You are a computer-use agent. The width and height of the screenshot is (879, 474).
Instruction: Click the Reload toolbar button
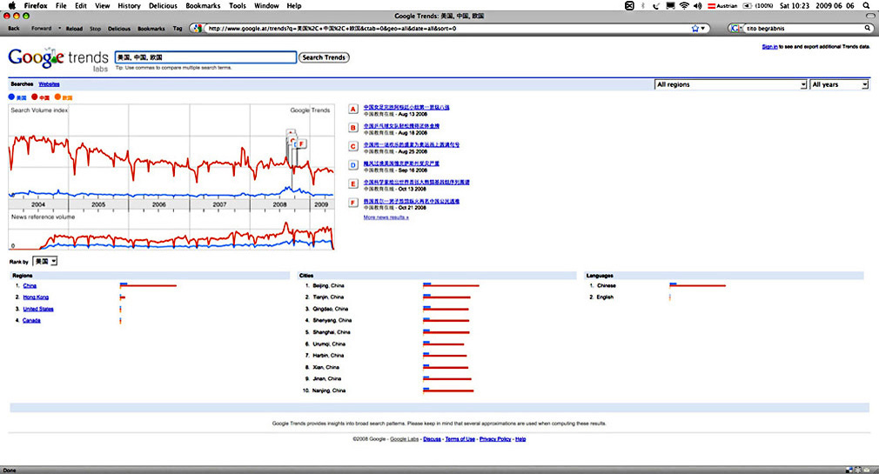[74, 29]
